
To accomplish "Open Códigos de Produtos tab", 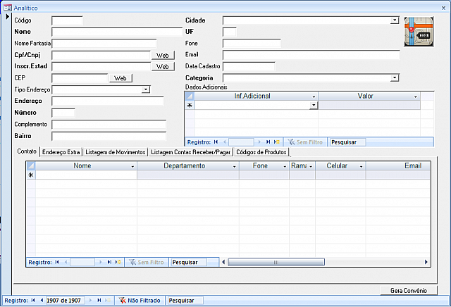I will tap(261, 152).
